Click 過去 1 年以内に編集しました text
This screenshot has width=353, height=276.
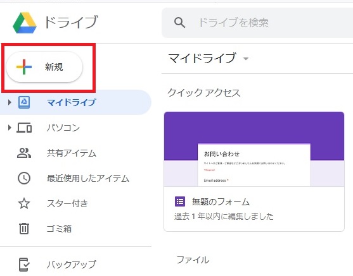tap(224, 216)
